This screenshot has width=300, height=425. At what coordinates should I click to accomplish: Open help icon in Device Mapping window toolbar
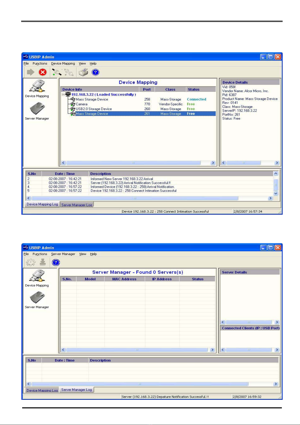click(x=95, y=73)
